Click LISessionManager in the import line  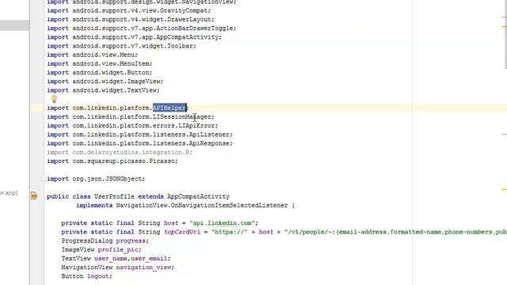[181, 116]
